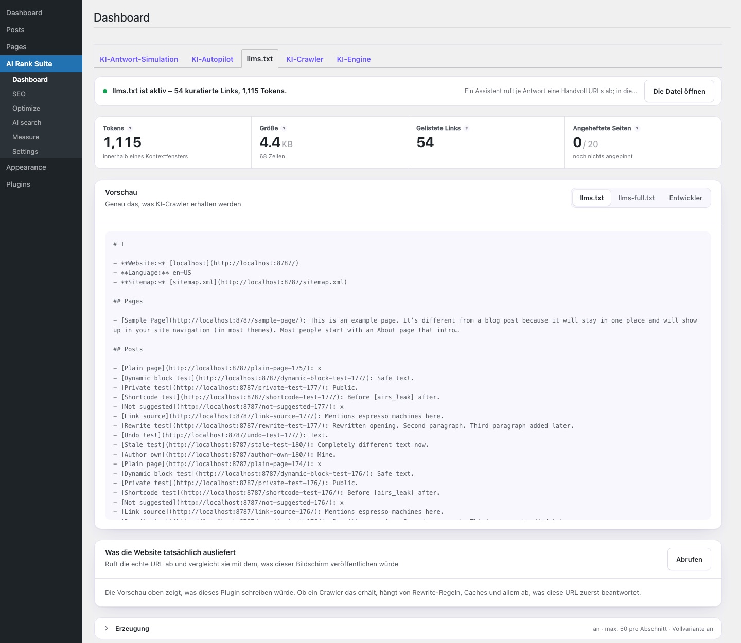Image resolution: width=741 pixels, height=643 pixels.
Task: Click the Abrufen button
Action: pyautogui.click(x=689, y=559)
